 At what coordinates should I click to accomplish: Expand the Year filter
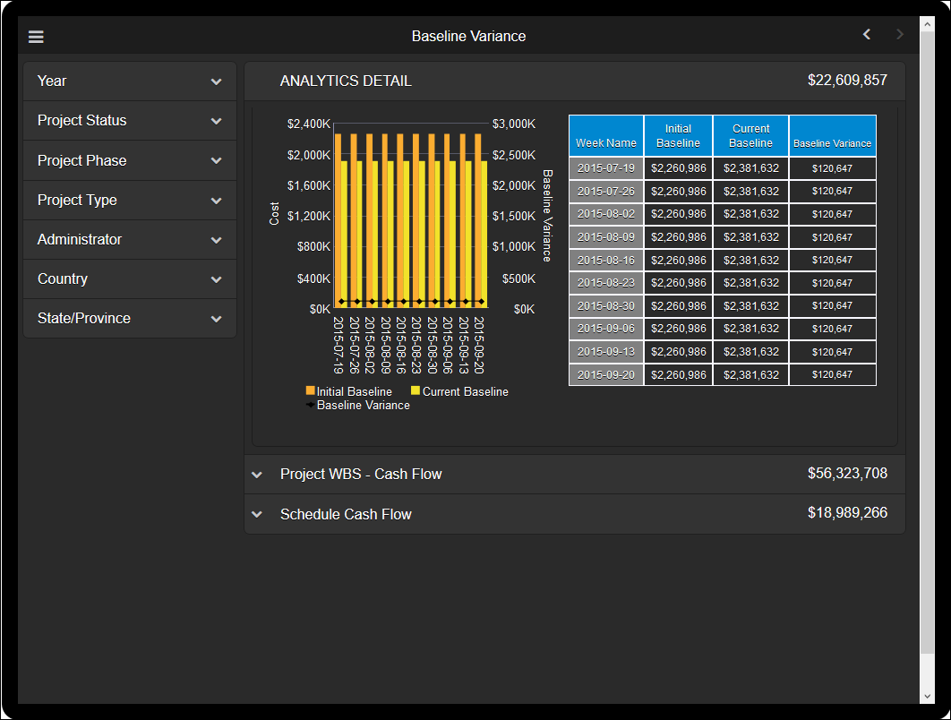(130, 81)
